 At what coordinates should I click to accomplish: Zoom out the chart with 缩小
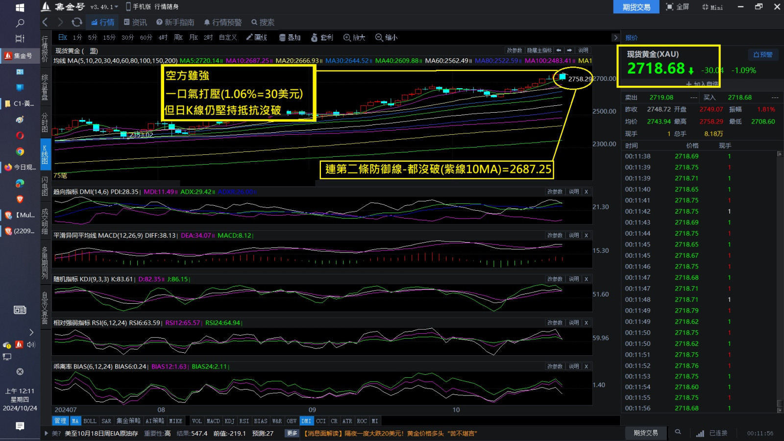pos(386,37)
